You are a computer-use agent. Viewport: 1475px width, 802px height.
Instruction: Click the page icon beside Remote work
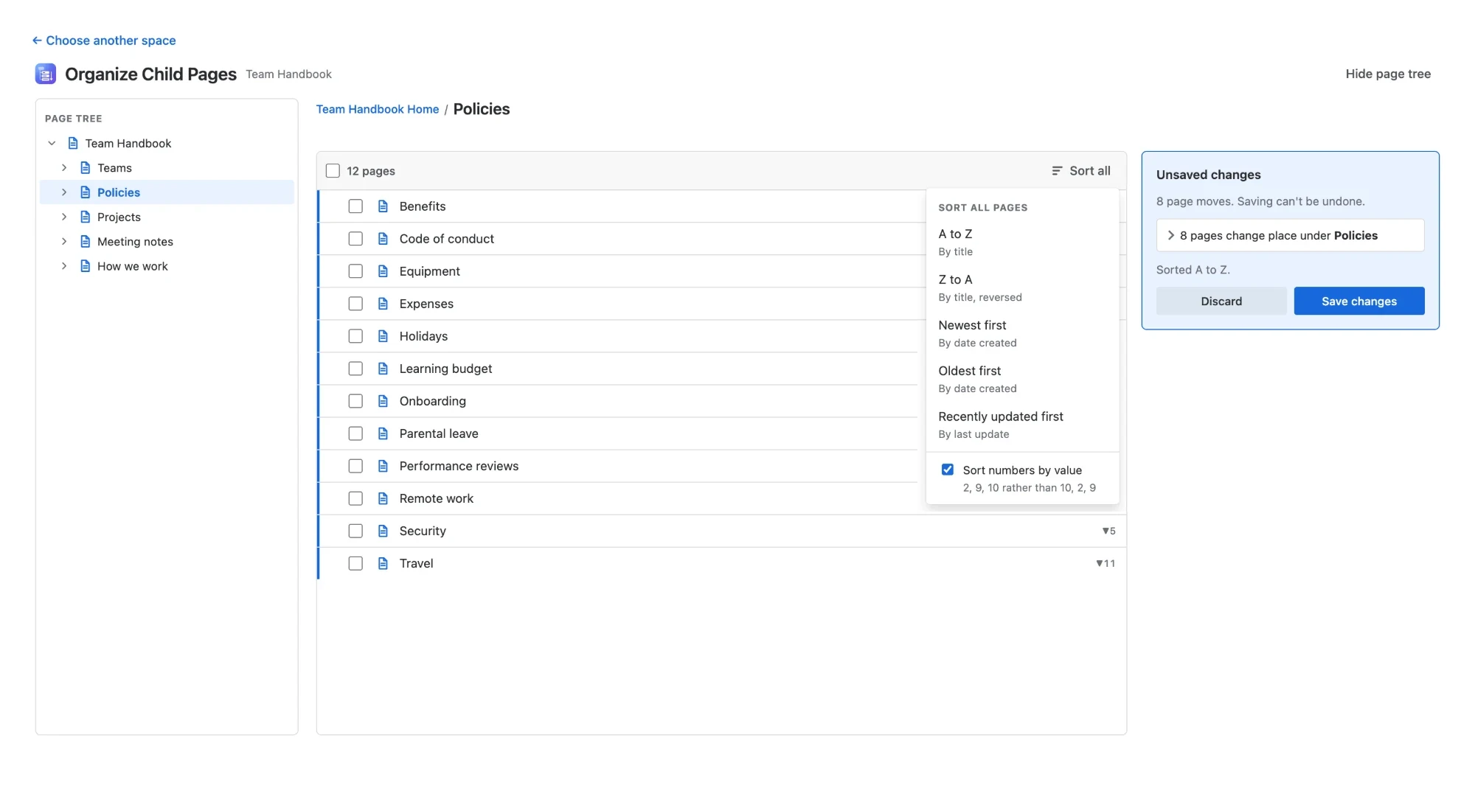tap(383, 498)
